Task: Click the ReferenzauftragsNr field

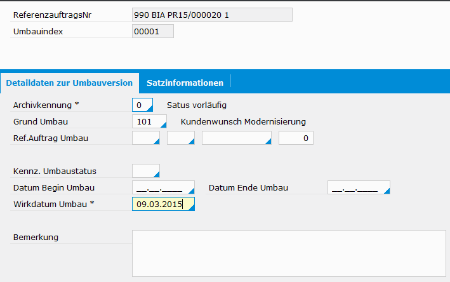Action: pos(212,15)
